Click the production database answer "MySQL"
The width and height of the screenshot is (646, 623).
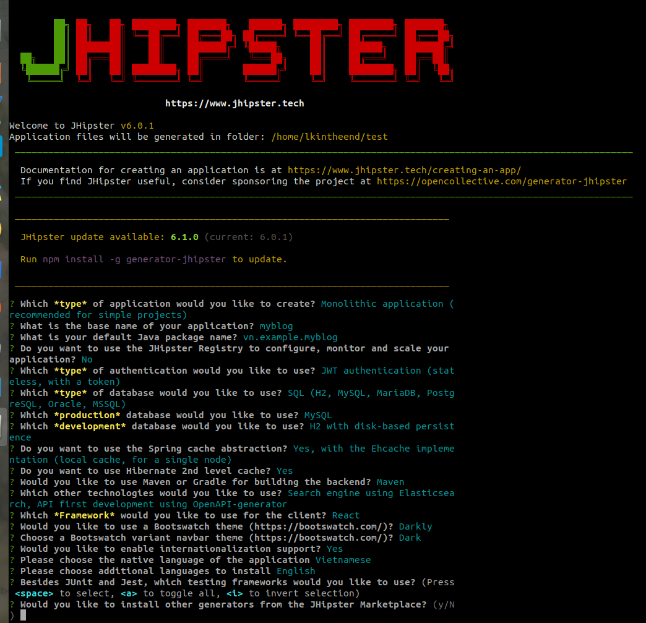point(317,415)
